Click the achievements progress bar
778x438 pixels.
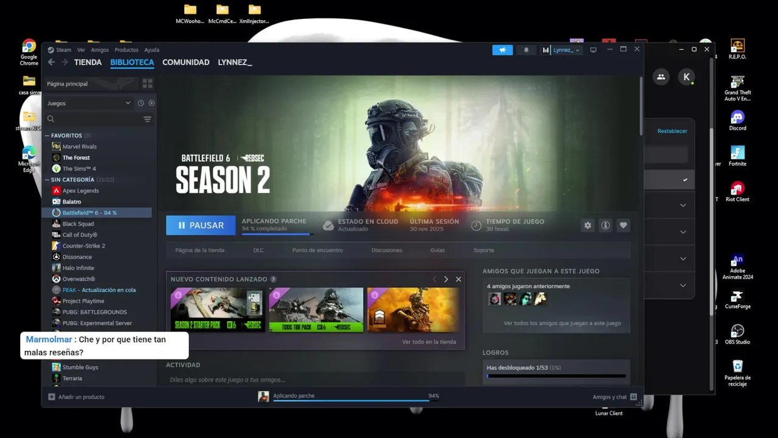pyautogui.click(x=556, y=376)
